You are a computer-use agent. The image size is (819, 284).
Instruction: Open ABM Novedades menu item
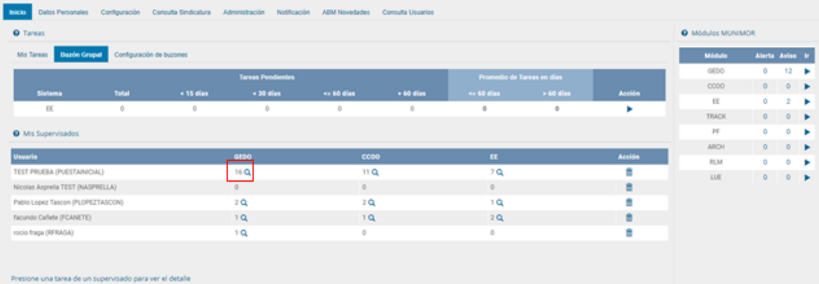click(345, 13)
